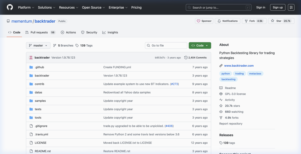Screen dimensions: 301x154
Task: Open the Releases heading link
Action: point(226,135)
